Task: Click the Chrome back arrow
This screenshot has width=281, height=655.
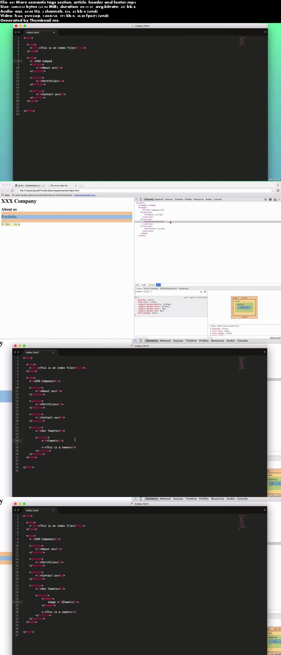Action: 3,190
